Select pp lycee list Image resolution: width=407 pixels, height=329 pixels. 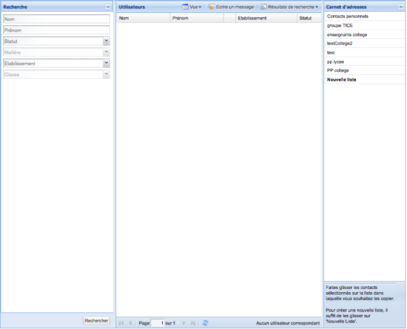(364, 61)
